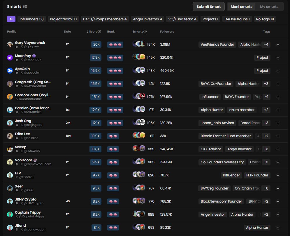
Task: Filter by VC/Fund team 4
Action: 182,19
